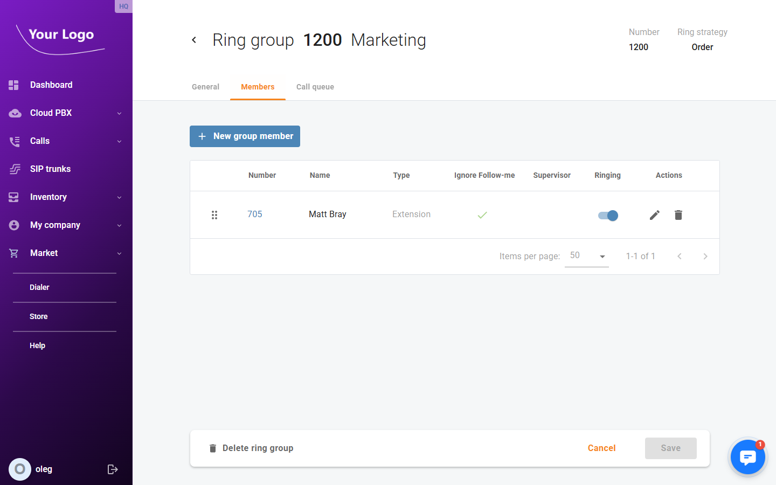Viewport: 776px width, 485px height.
Task: Click the New group member button
Action: tap(245, 136)
